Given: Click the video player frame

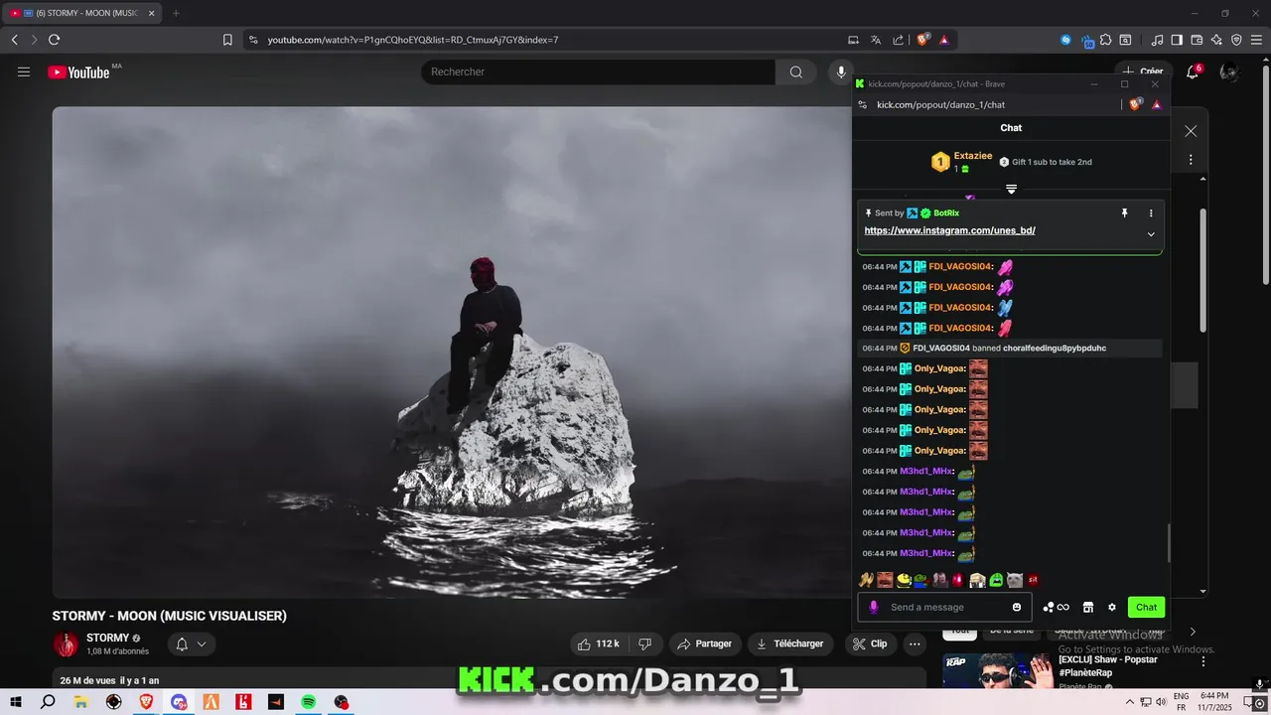Looking at the screenshot, I should tap(452, 352).
